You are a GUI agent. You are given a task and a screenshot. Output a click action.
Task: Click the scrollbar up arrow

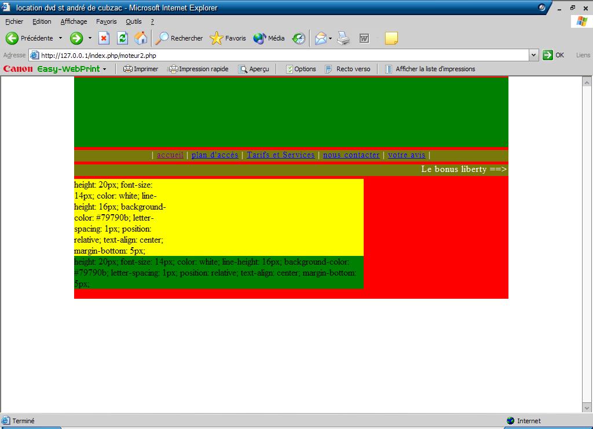(587, 82)
